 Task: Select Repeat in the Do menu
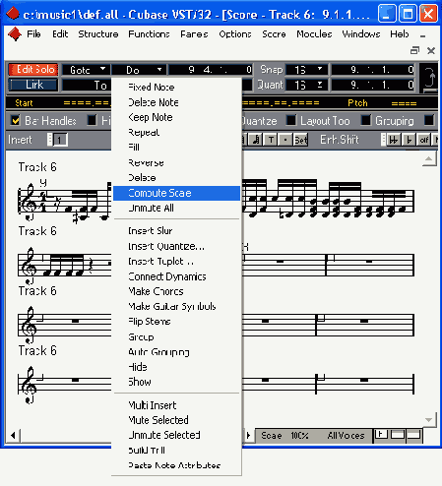click(176, 133)
